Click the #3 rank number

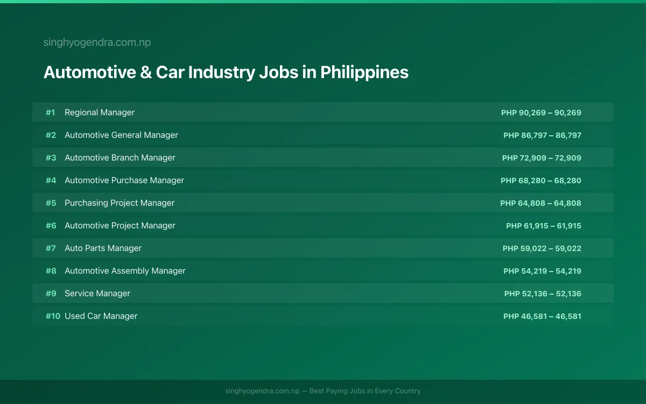pyautogui.click(x=51, y=158)
